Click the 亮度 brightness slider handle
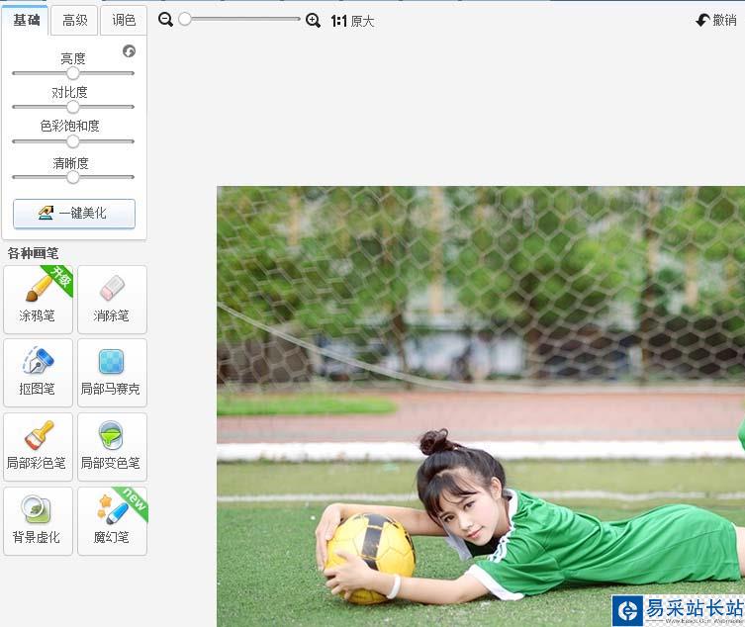Viewport: 745px width, 627px height. (x=72, y=73)
